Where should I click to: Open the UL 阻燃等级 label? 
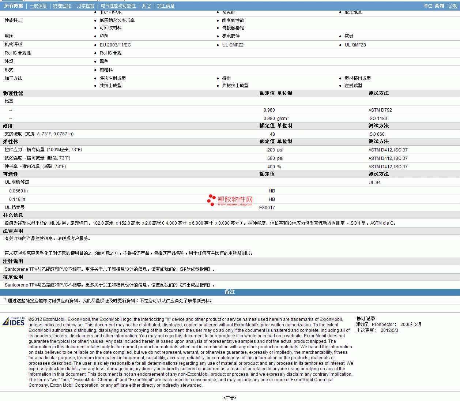tap(17, 182)
